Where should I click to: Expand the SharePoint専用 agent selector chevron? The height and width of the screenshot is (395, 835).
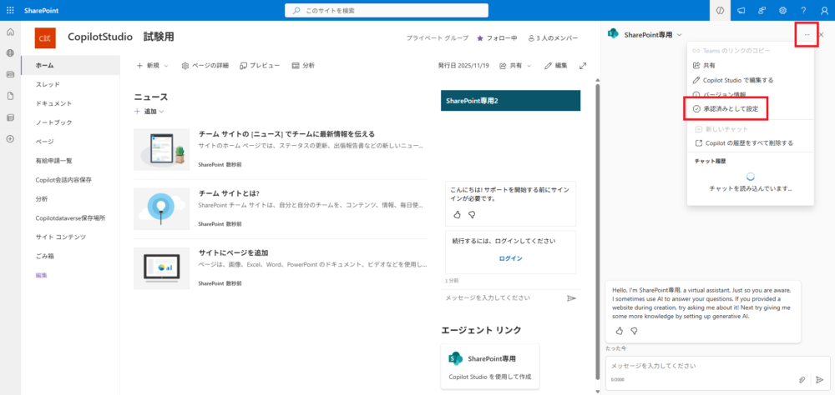680,34
